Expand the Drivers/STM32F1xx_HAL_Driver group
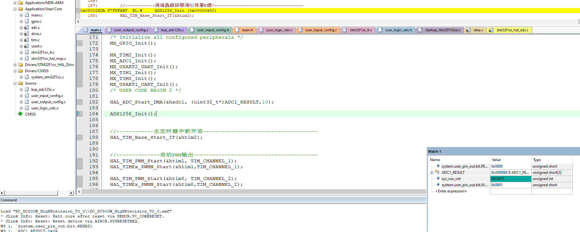This screenshot has height=232, width=580. [15, 65]
